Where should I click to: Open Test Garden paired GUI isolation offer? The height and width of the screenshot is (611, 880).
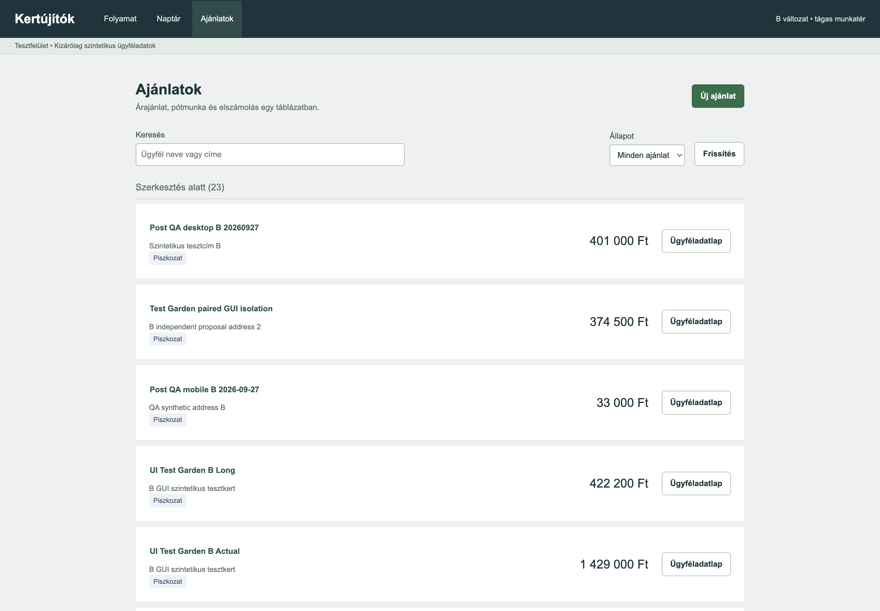(211, 309)
